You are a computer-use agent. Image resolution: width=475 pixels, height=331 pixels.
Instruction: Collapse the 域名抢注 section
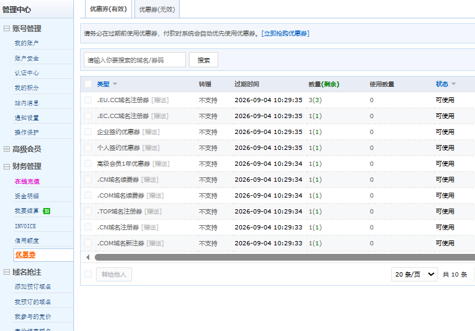click(7, 272)
